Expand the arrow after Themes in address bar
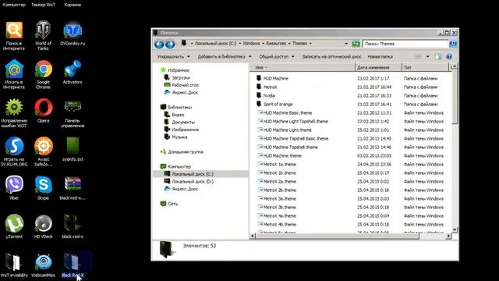This screenshot has width=499, height=281. [310, 44]
